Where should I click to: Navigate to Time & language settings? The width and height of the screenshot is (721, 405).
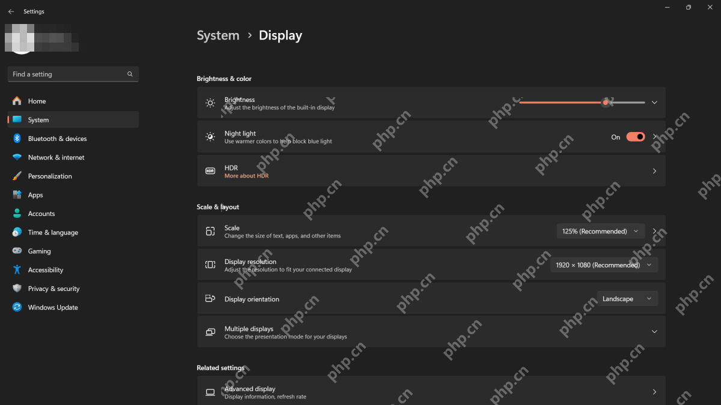click(73, 232)
